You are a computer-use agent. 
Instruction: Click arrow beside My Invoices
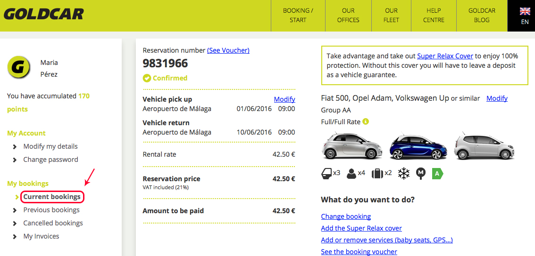click(15, 237)
